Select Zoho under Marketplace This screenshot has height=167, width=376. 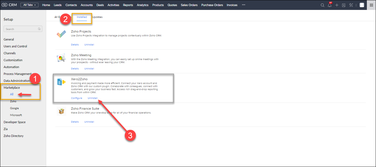[x=13, y=101]
